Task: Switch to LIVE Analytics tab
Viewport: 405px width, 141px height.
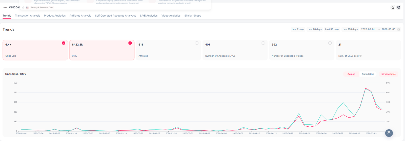Action: [x=149, y=16]
